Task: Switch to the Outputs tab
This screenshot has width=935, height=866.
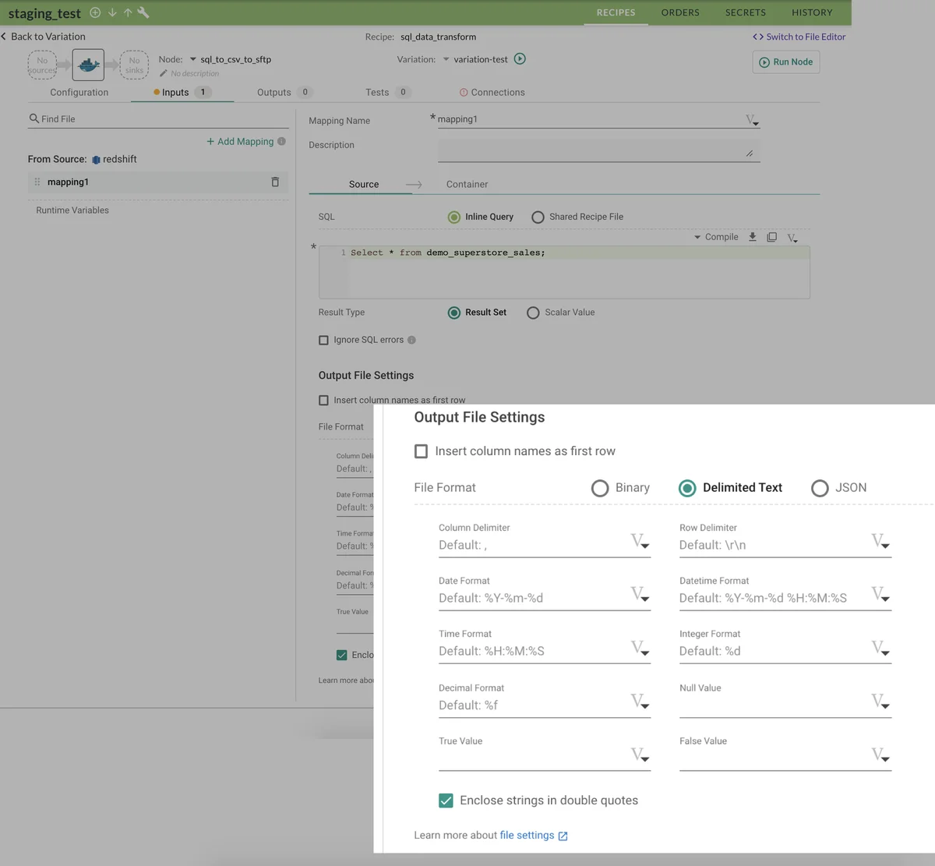Action: coord(275,92)
